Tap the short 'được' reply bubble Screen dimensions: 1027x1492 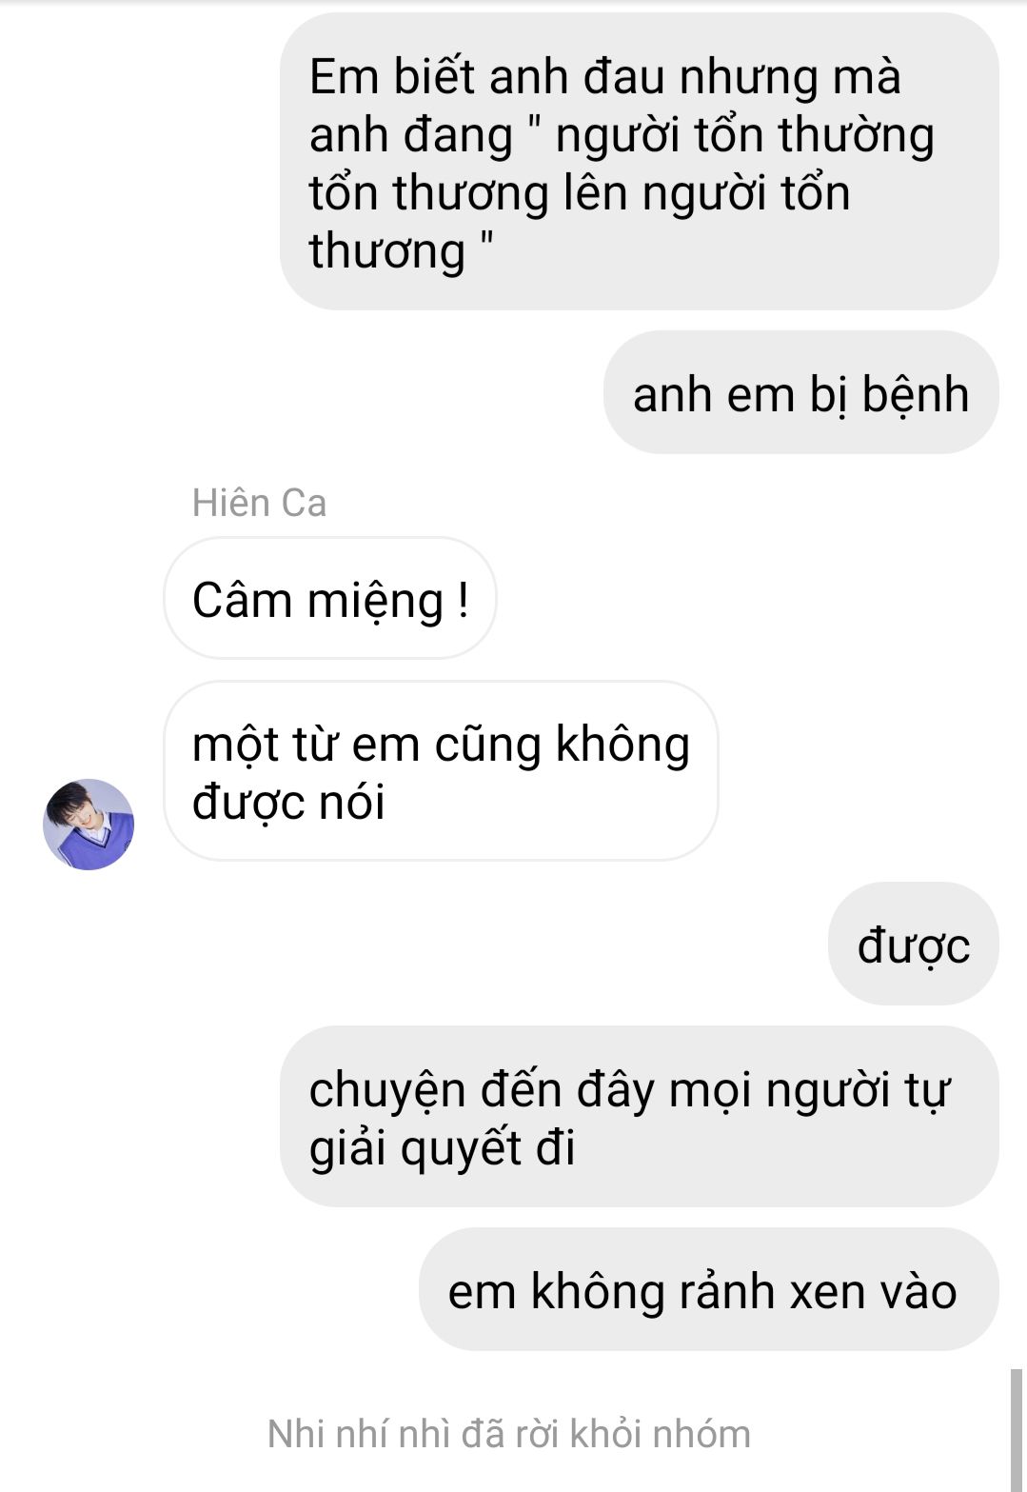pyautogui.click(x=913, y=945)
